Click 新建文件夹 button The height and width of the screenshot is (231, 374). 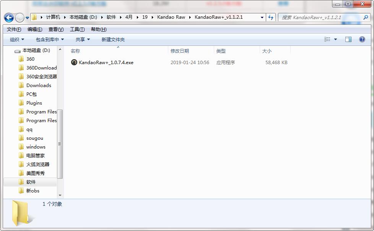(x=113, y=40)
